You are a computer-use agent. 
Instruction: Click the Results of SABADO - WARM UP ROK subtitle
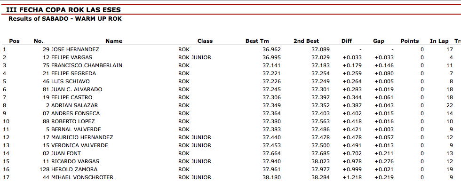coord(65,19)
